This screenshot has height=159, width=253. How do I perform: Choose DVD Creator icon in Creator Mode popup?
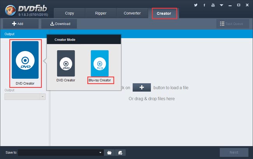[66, 63]
